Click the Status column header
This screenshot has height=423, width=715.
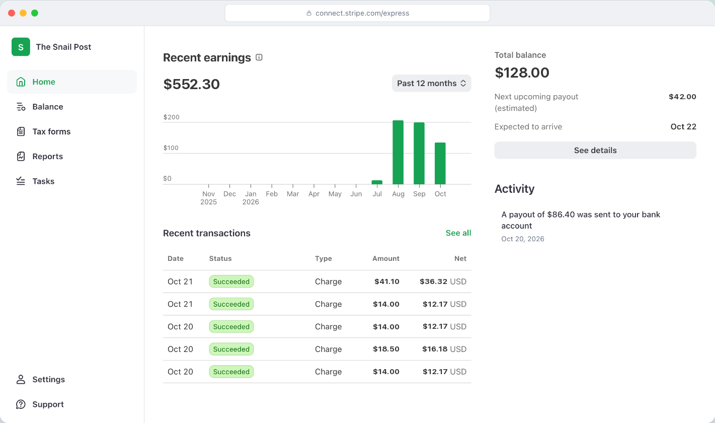tap(220, 258)
